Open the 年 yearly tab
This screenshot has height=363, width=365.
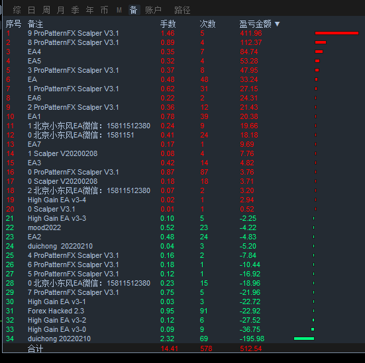(89, 10)
